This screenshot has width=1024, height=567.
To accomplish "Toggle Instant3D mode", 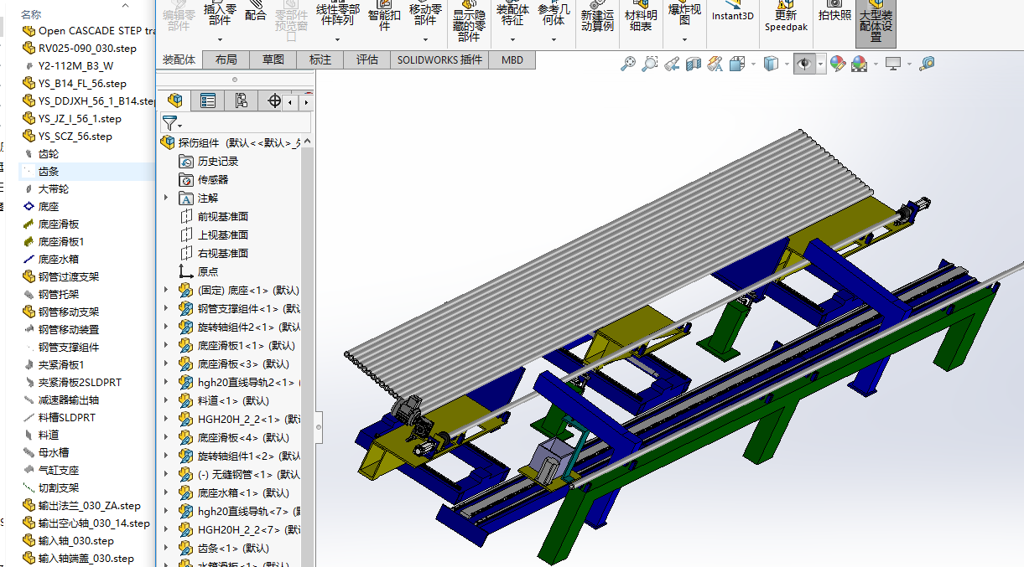I will click(733, 15).
